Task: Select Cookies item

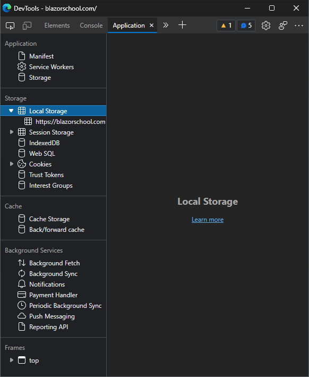Action: pos(40,164)
